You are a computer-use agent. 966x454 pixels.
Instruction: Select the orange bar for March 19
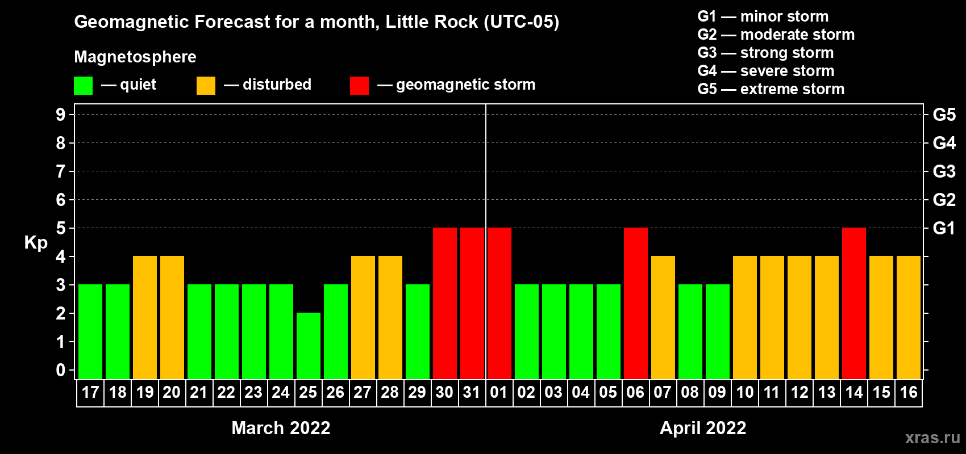point(145,317)
